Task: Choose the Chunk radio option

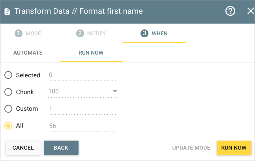Action: [8, 92]
